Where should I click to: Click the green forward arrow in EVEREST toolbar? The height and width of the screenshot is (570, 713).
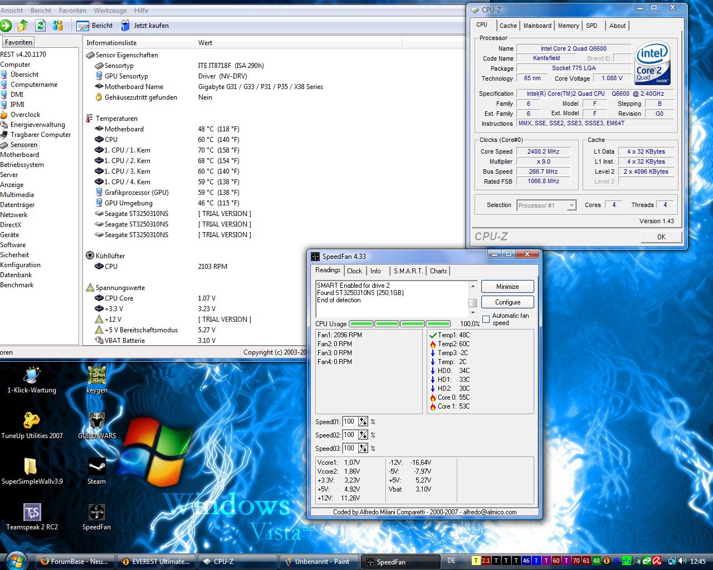[x=6, y=25]
